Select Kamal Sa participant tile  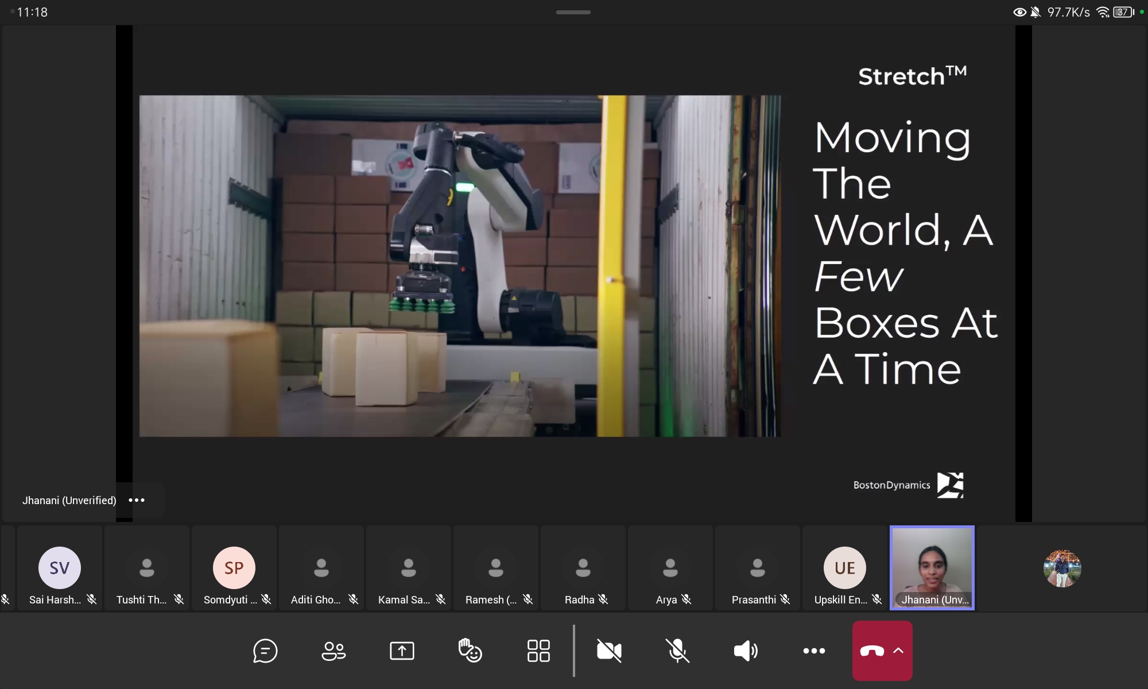409,568
